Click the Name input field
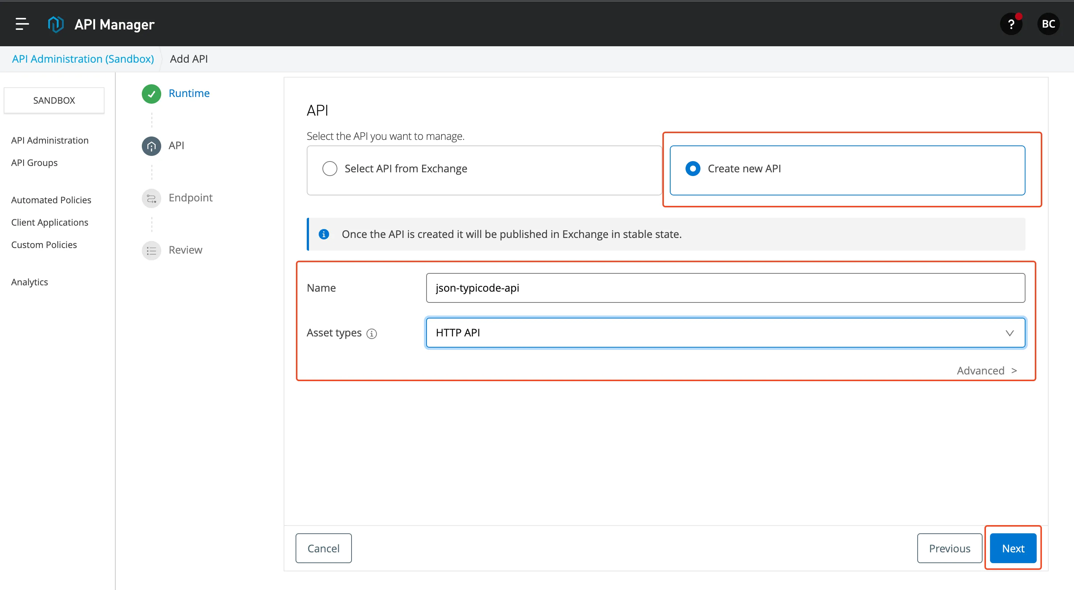The width and height of the screenshot is (1074, 590). [x=725, y=288]
